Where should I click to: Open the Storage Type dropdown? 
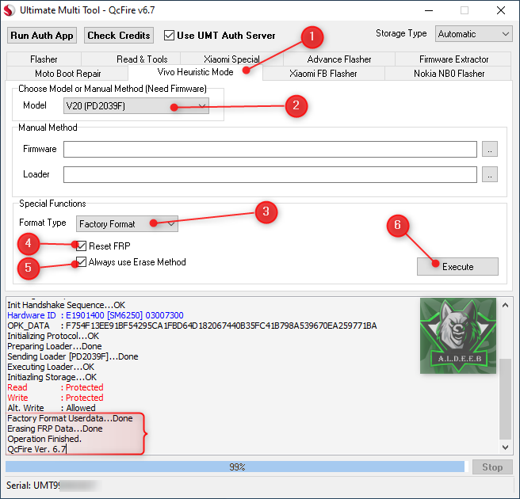tap(473, 34)
